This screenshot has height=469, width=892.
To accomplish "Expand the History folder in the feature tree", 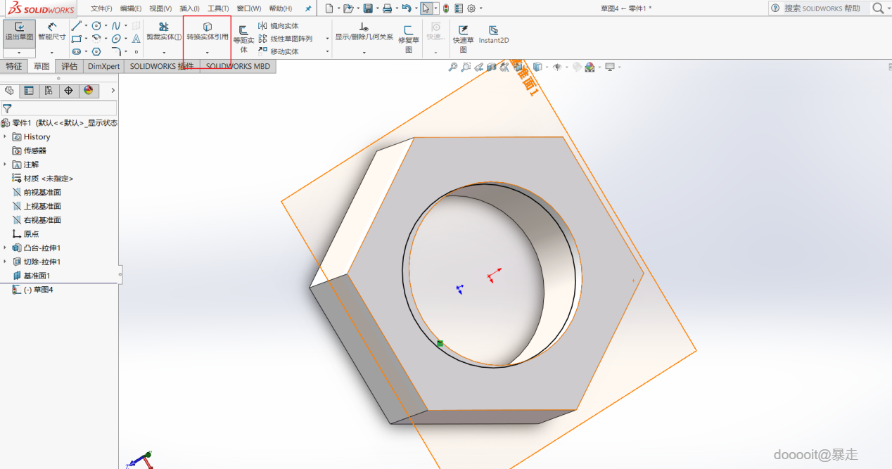I will 5,137.
